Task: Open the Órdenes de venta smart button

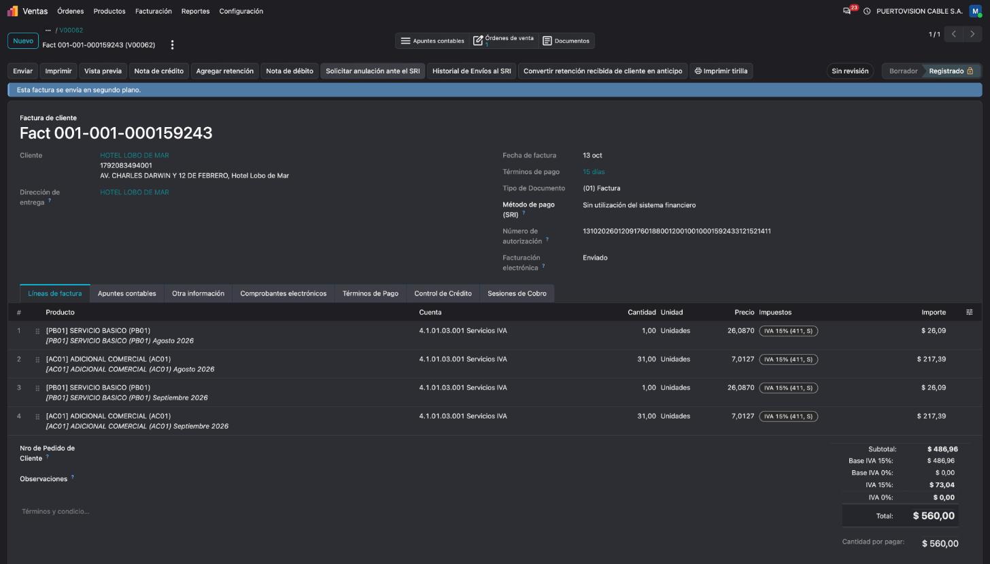Action: coord(504,41)
